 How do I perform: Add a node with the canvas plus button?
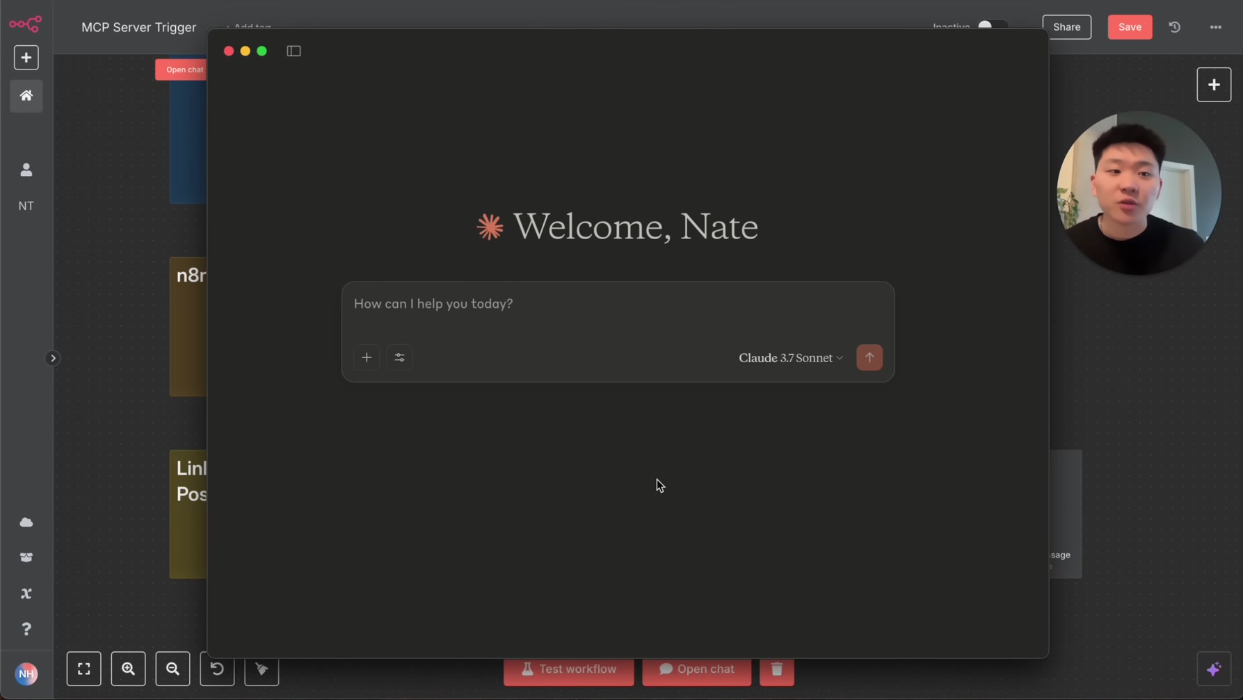click(x=1214, y=85)
